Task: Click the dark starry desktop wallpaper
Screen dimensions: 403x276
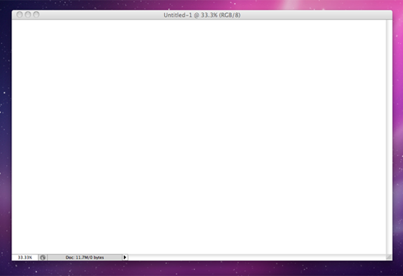Action: pyautogui.click(x=5, y=103)
